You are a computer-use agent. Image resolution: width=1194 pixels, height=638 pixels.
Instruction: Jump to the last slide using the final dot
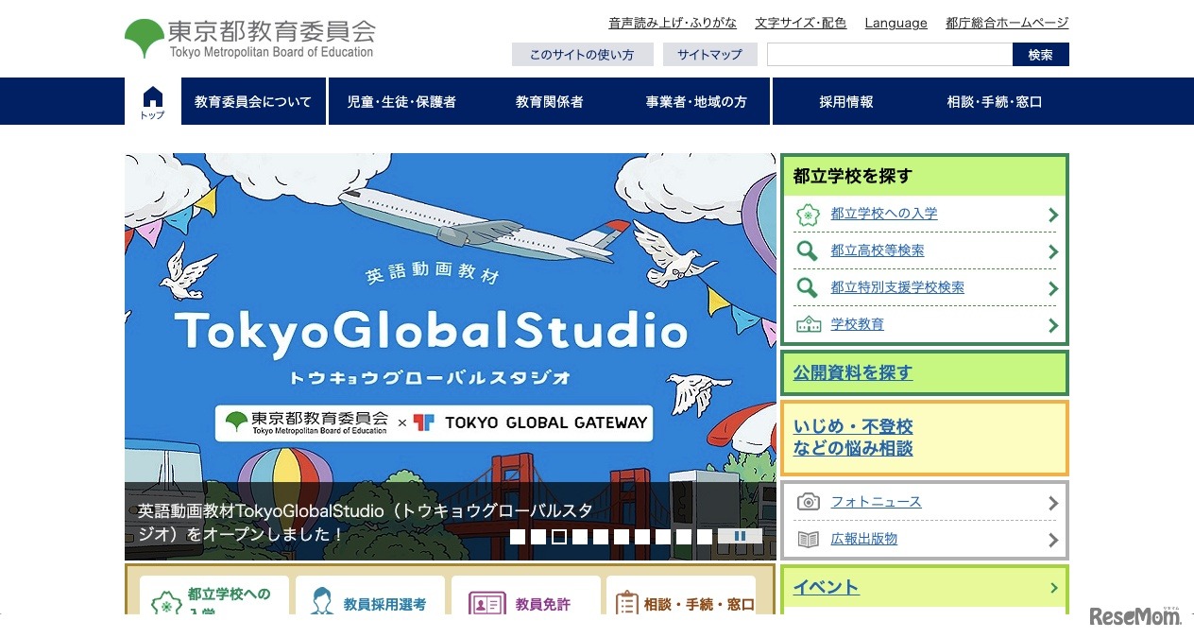pyautogui.click(x=706, y=536)
